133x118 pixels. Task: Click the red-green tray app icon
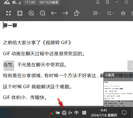click(51, 113)
